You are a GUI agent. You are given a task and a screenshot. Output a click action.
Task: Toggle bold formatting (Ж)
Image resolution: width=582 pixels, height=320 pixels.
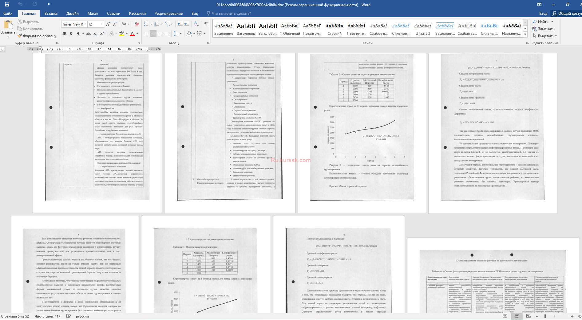click(65, 34)
